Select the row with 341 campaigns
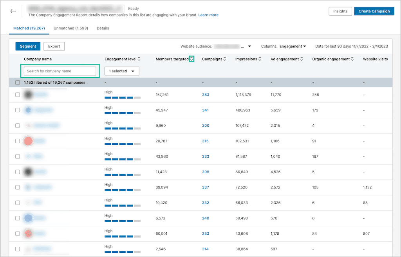 [x=18, y=110]
